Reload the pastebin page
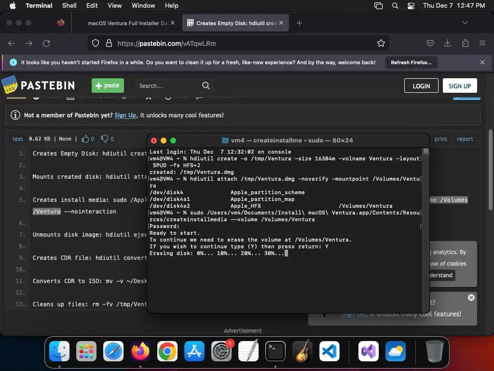The image size is (494, 371). pyautogui.click(x=46, y=43)
